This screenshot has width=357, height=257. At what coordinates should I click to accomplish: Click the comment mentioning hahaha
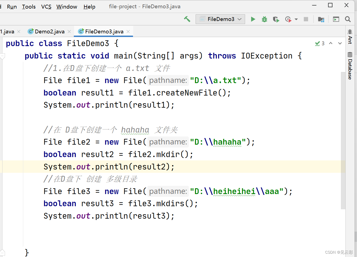pyautogui.click(x=111, y=130)
